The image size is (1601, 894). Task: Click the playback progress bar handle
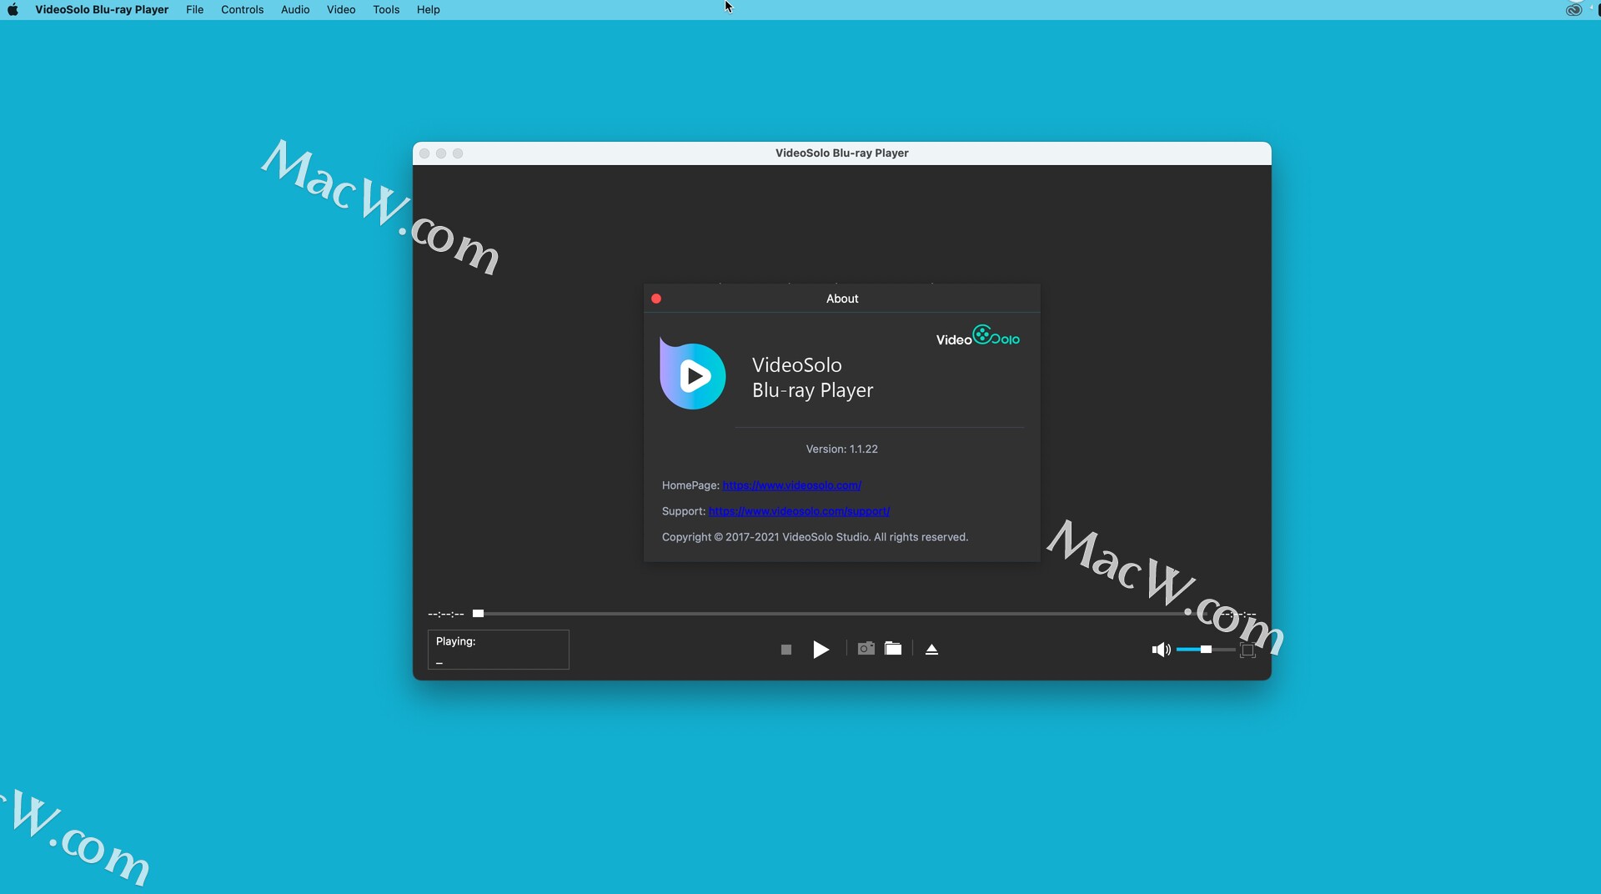[478, 614]
